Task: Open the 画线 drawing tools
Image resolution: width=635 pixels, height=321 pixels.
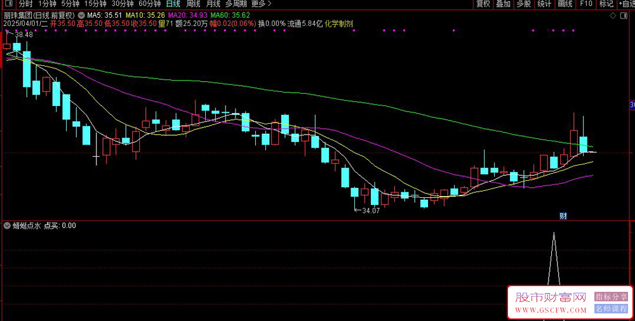Action: click(565, 4)
